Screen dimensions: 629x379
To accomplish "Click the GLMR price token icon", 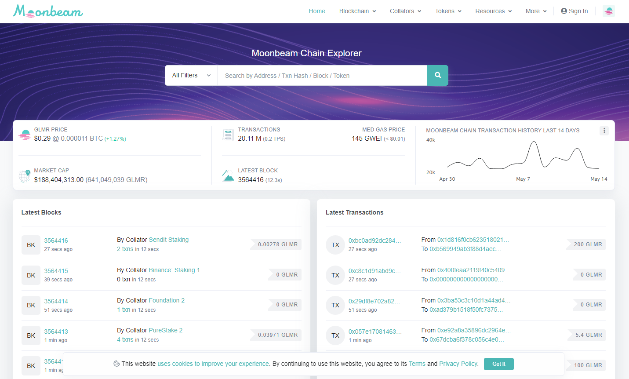I will [x=25, y=135].
